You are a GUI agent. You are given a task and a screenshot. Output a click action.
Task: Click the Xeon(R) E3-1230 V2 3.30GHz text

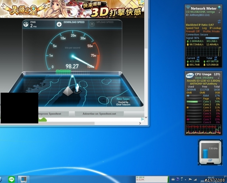tap(203, 81)
